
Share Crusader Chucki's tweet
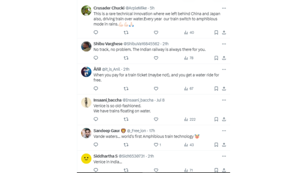[x=224, y=33]
